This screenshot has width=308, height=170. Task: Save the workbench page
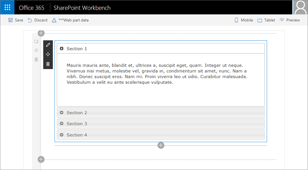click(x=16, y=20)
